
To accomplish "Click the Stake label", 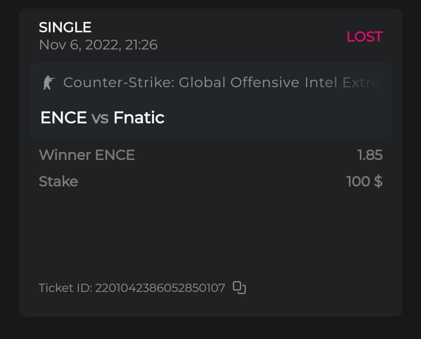I will coord(58,181).
